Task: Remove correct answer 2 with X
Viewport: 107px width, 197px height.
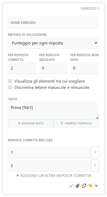Action: coord(95,165)
